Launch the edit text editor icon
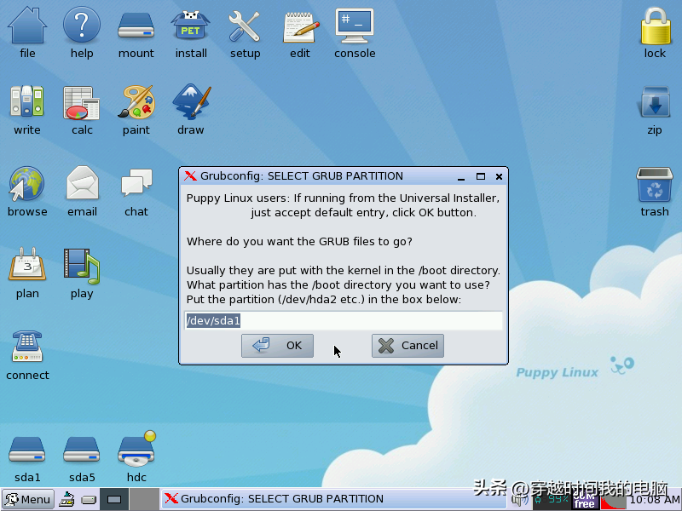 pyautogui.click(x=300, y=27)
